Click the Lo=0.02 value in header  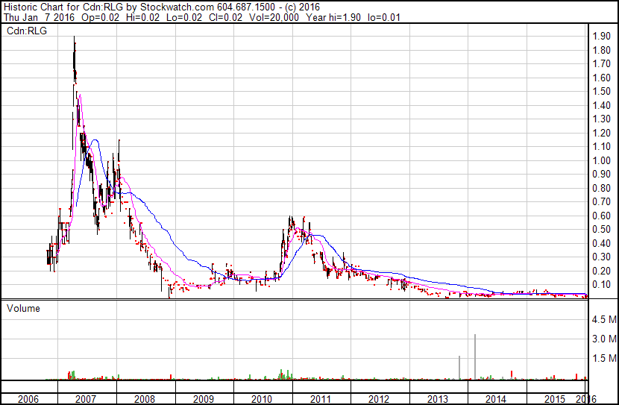[184, 17]
